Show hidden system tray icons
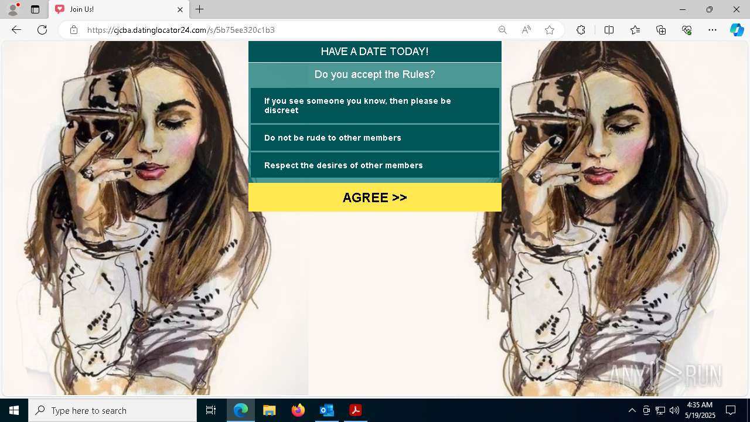The width and height of the screenshot is (750, 422). 632,410
